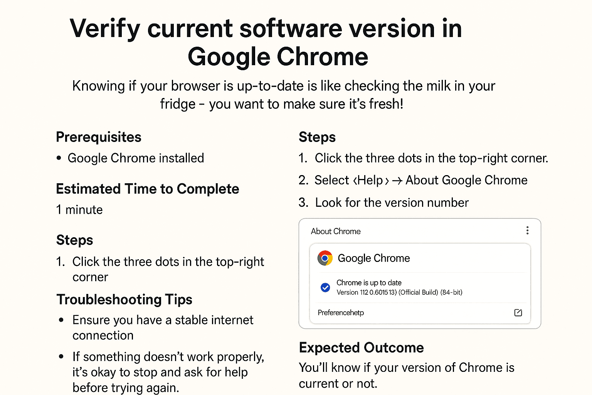The image size is (592, 395).
Task: Click the arrow symbol after Help in step 2
Action: (397, 181)
